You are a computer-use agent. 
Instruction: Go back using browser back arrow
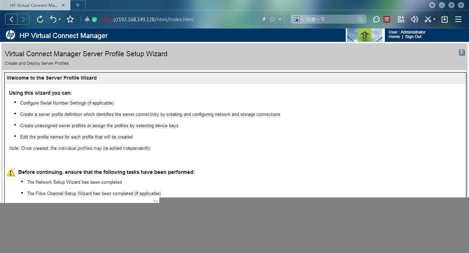click(x=11, y=19)
